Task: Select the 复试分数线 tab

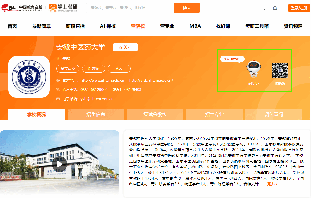Action: (x=155, y=114)
